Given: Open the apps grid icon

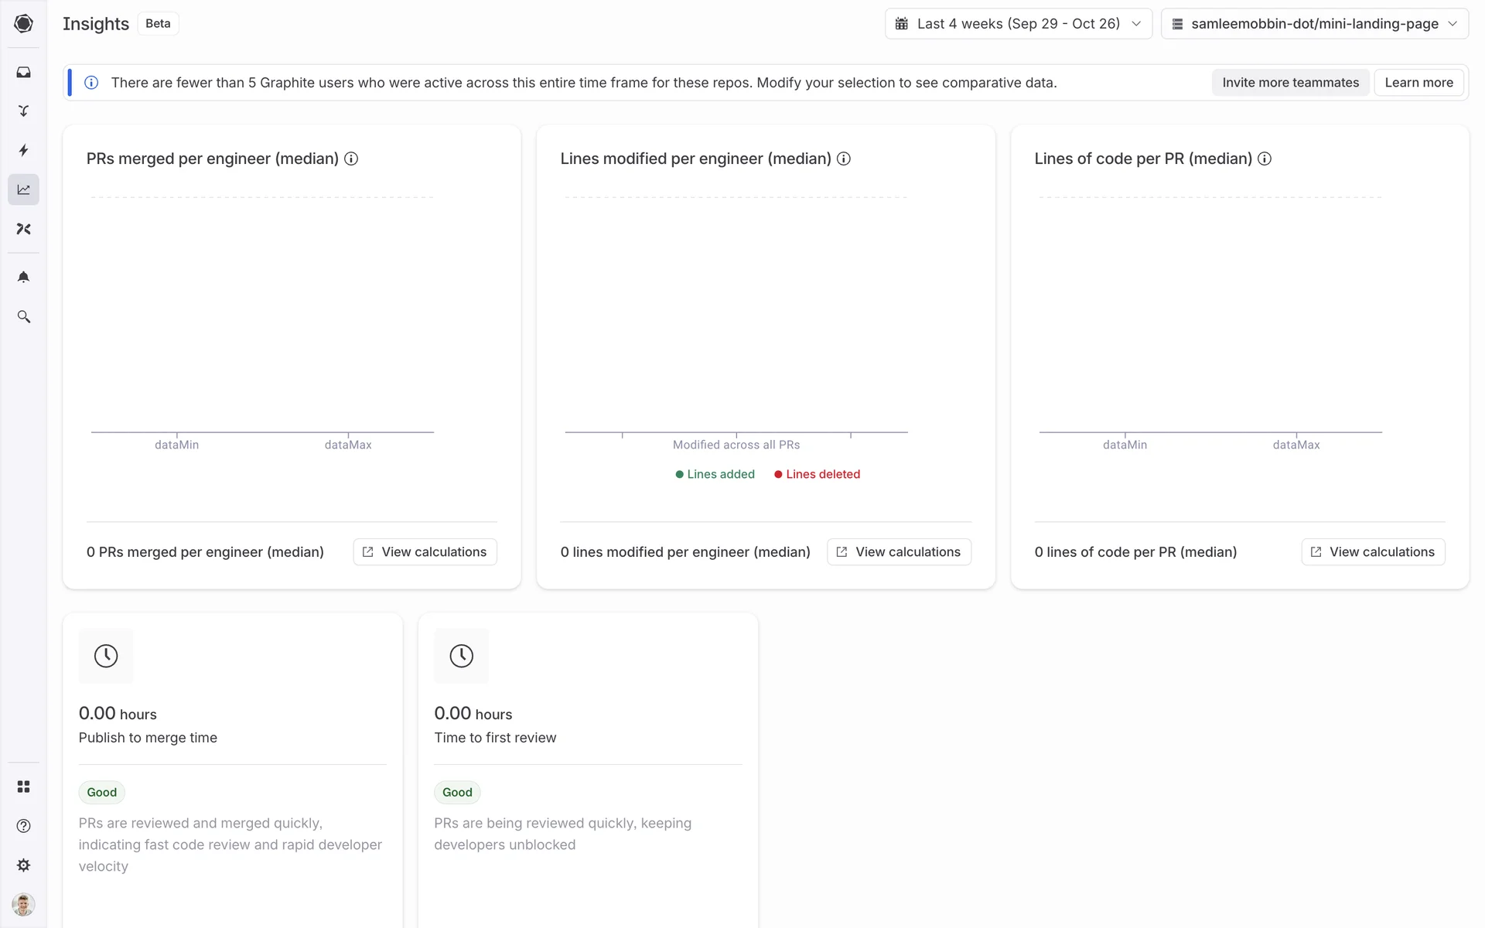Looking at the screenshot, I should tap(23, 786).
